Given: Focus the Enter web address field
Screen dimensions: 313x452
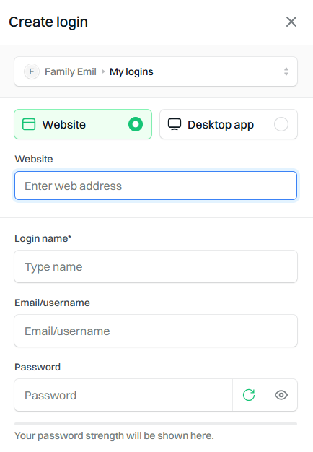Looking at the screenshot, I should pyautogui.click(x=156, y=186).
